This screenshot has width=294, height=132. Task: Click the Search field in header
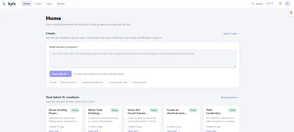coord(263,4)
